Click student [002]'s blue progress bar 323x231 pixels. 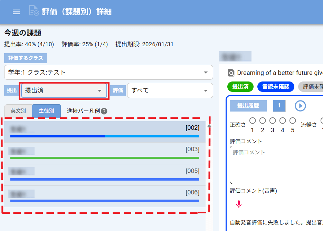[x=104, y=136]
